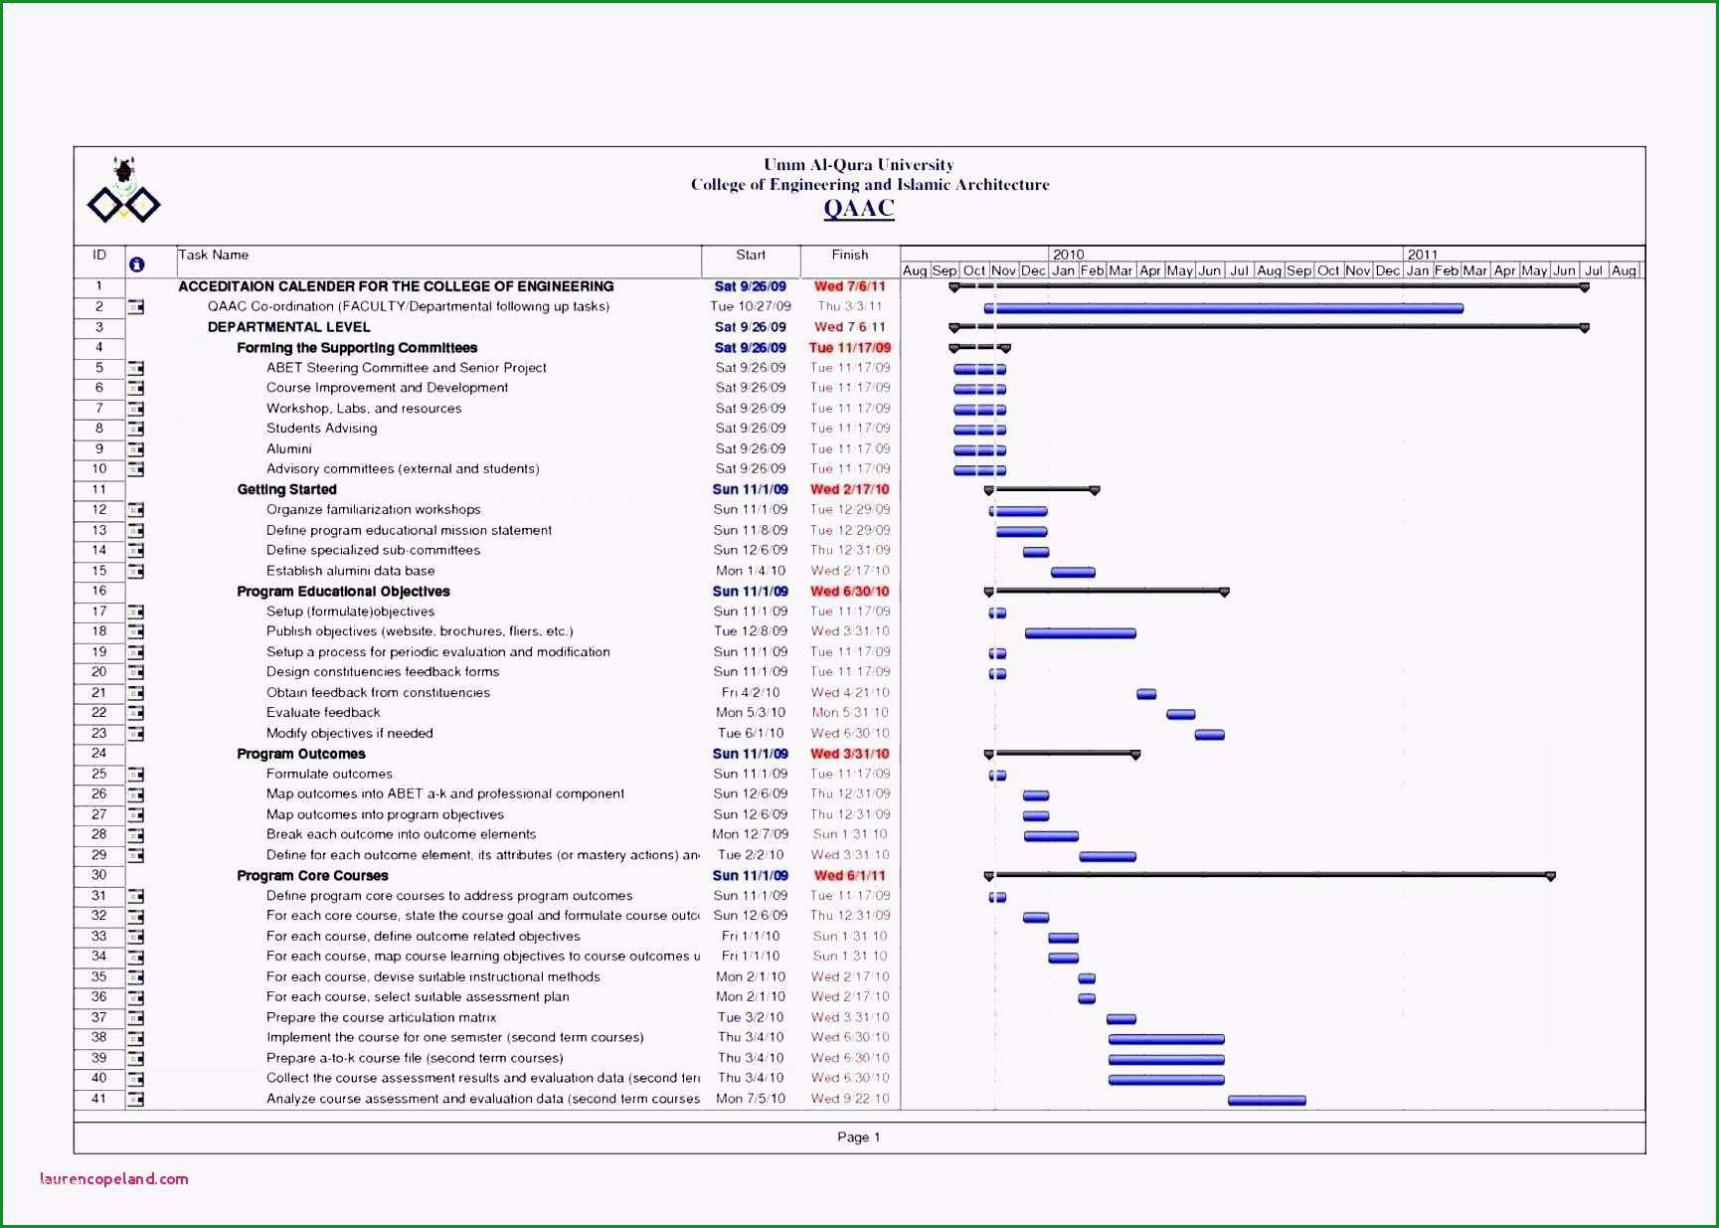Click indicator icon for Analyze course assessment row

[135, 1100]
